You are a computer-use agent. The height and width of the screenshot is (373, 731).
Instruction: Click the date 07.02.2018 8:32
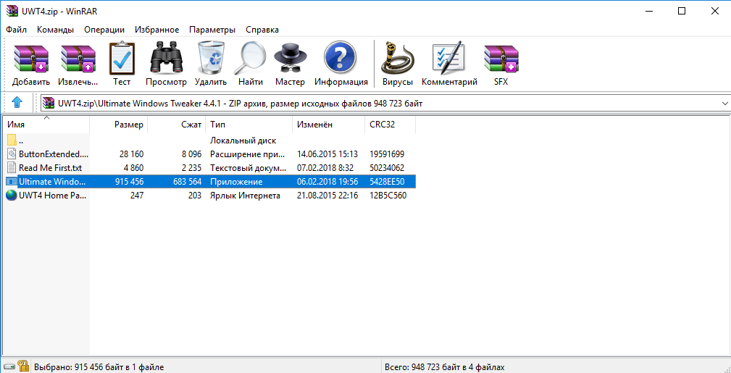tap(325, 168)
